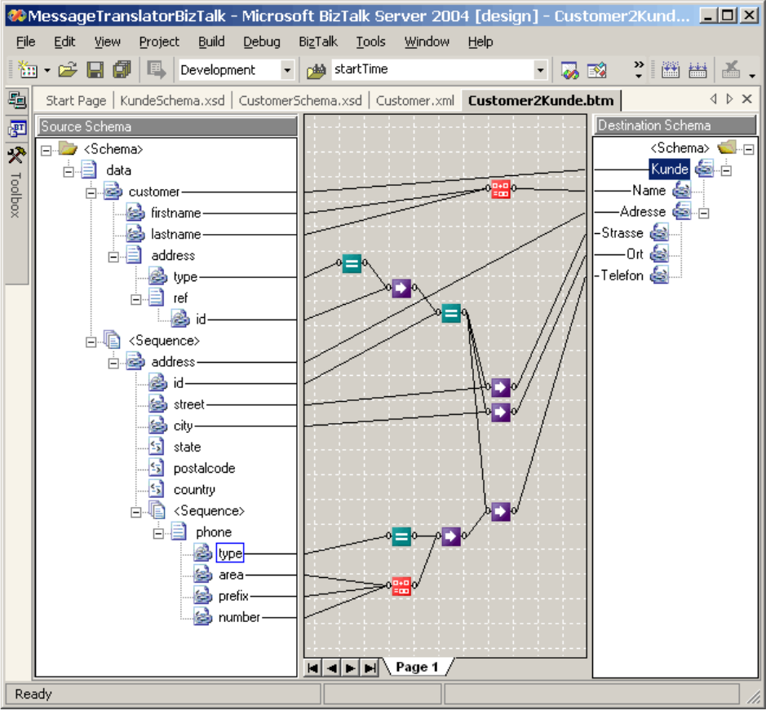Go to previous grid page button
The width and height of the screenshot is (766, 710).
click(332, 668)
